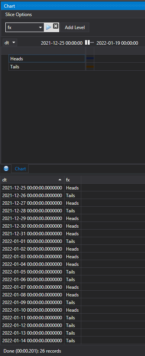
Task: Click the blue globe results icon
Action: (6, 168)
